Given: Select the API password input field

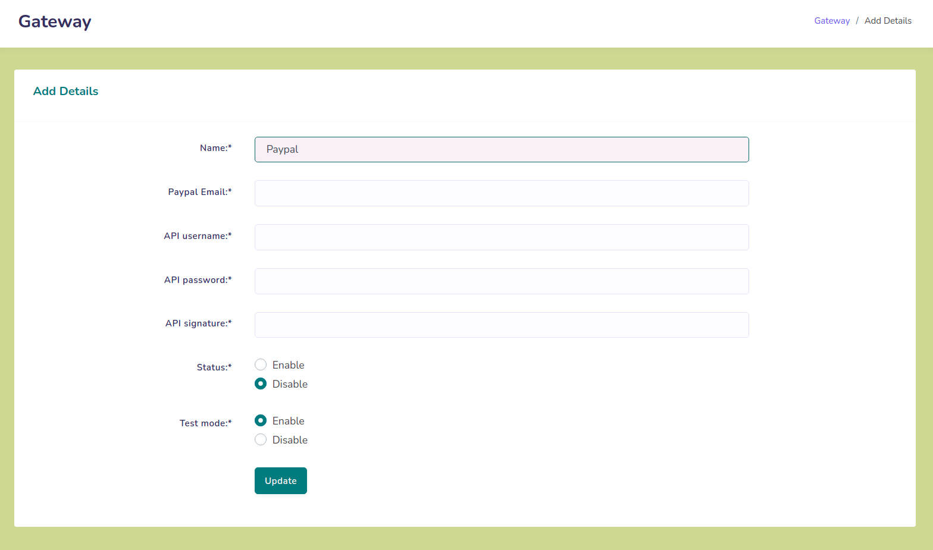Looking at the screenshot, I should point(501,281).
